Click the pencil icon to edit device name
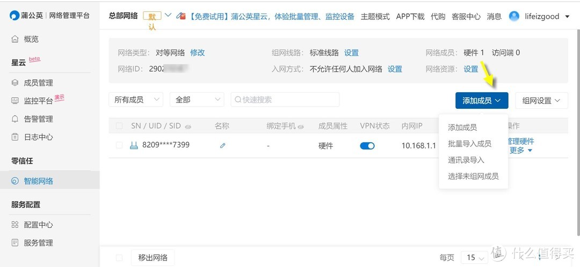Image resolution: width=580 pixels, height=267 pixels. (x=223, y=145)
